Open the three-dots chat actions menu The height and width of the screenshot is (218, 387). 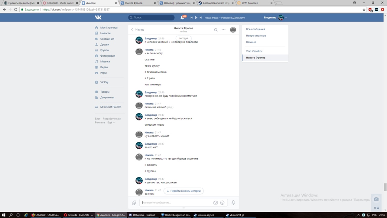click(223, 30)
